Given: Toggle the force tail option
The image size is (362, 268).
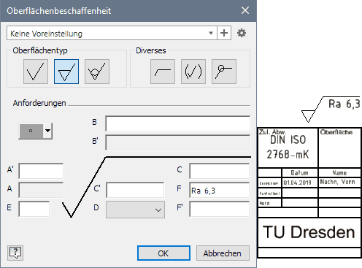Looking at the screenshot, I should tap(163, 72).
